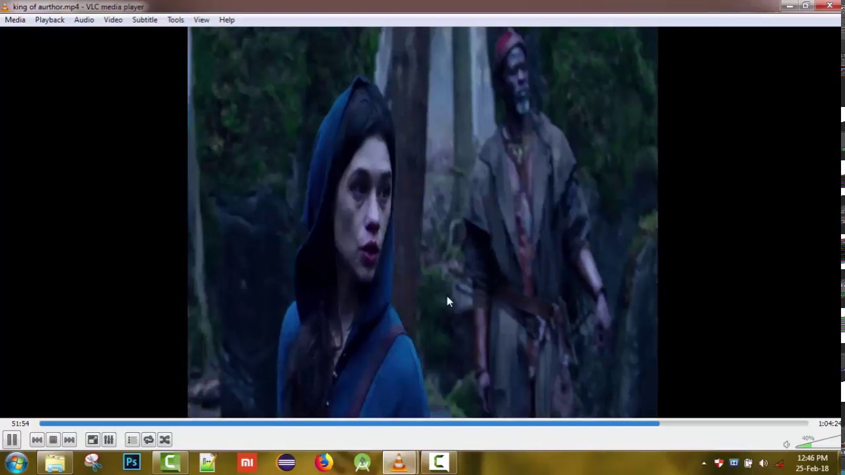Open the Audio menu
The image size is (845, 475).
pyautogui.click(x=84, y=20)
